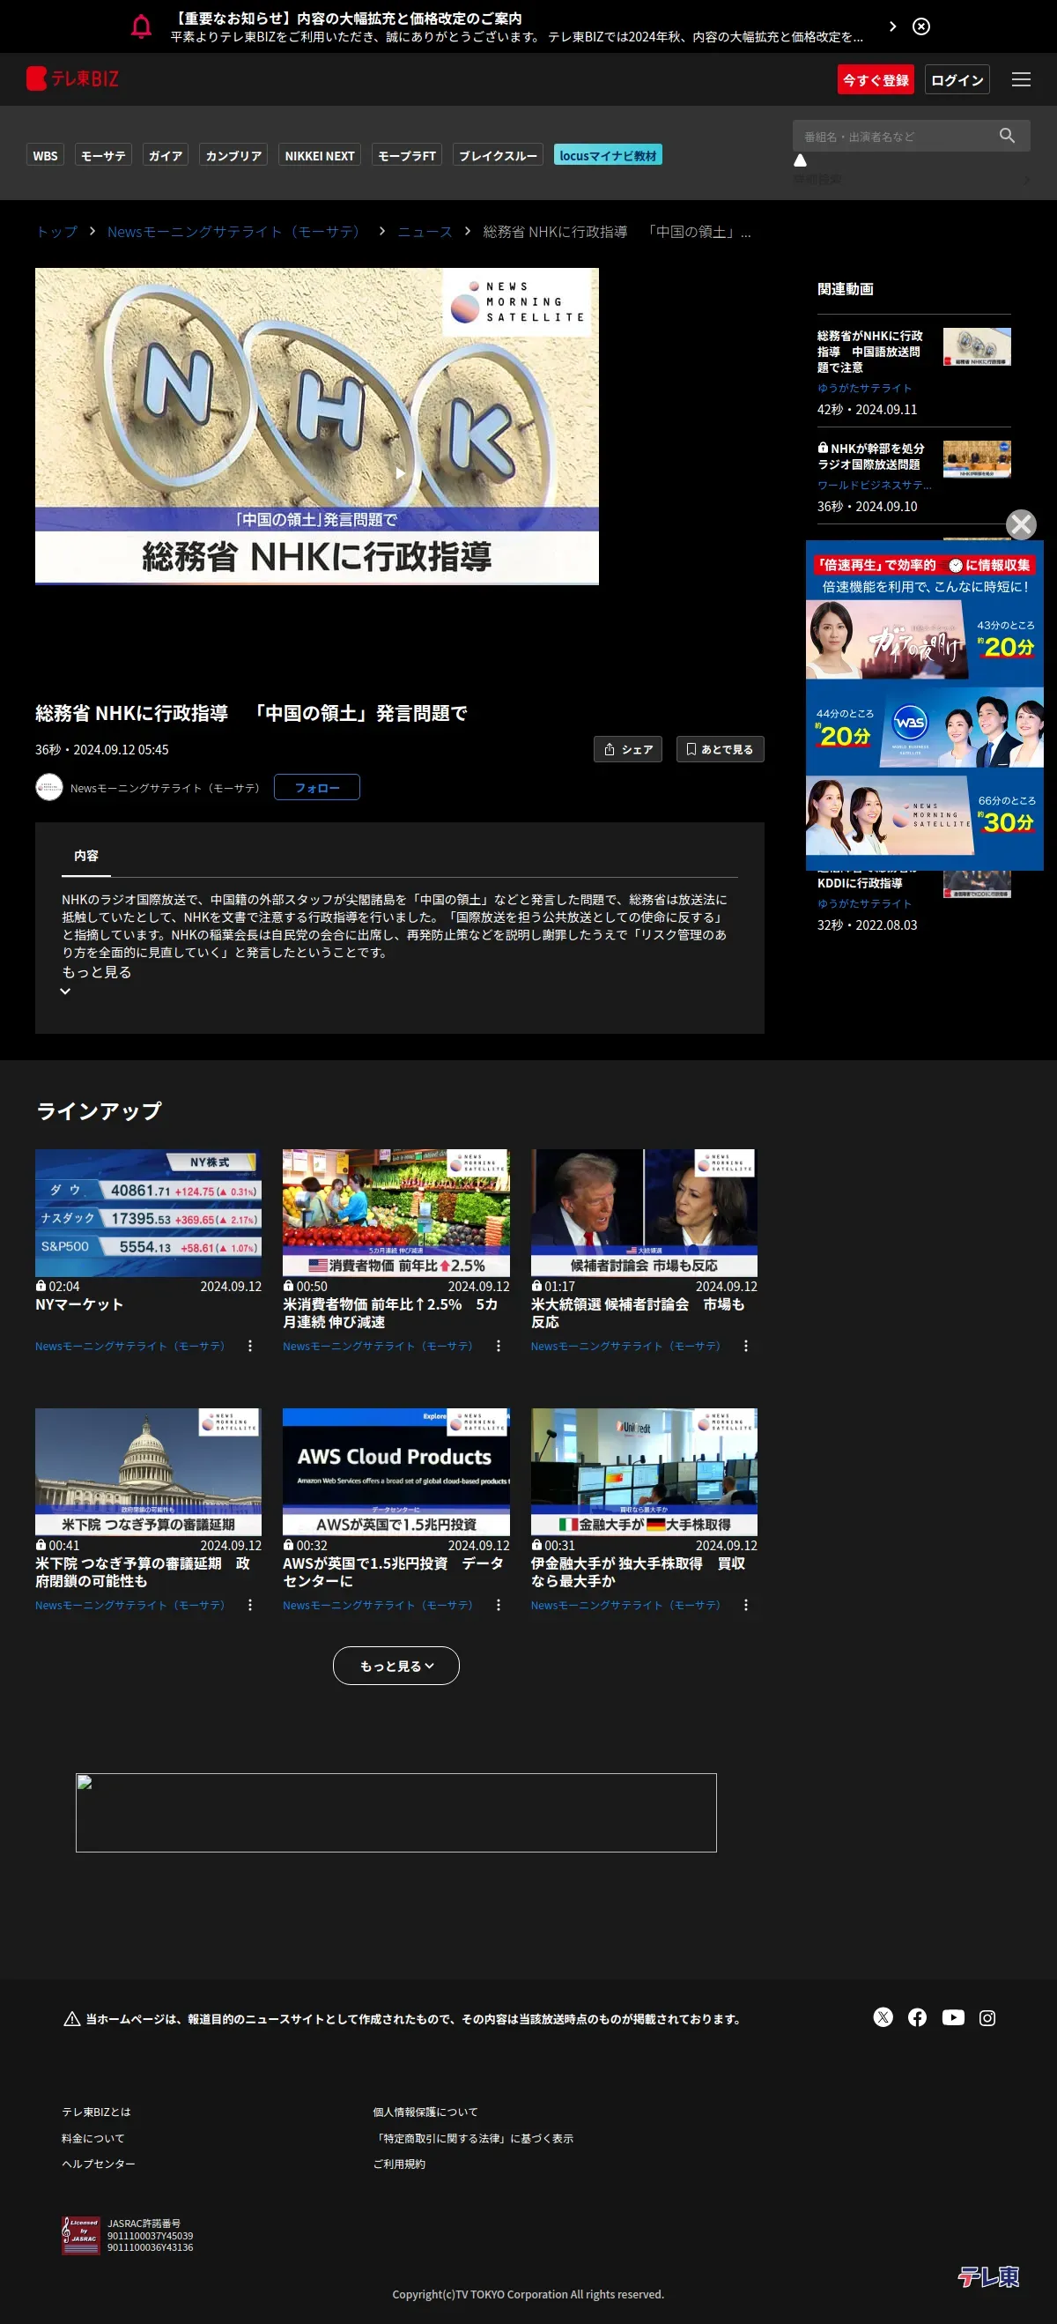The width and height of the screenshot is (1057, 2324).
Task: Click the ガイアの夜明け promo banner row
Action: 924,639
